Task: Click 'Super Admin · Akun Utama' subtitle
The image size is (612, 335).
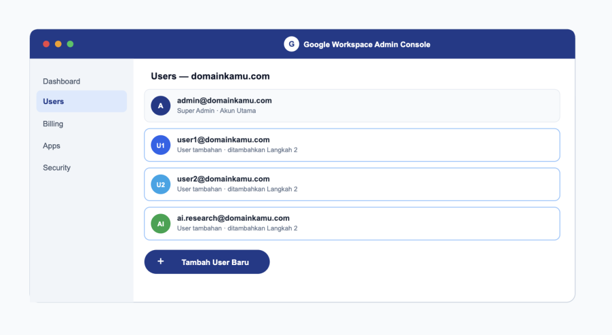Action: (216, 111)
